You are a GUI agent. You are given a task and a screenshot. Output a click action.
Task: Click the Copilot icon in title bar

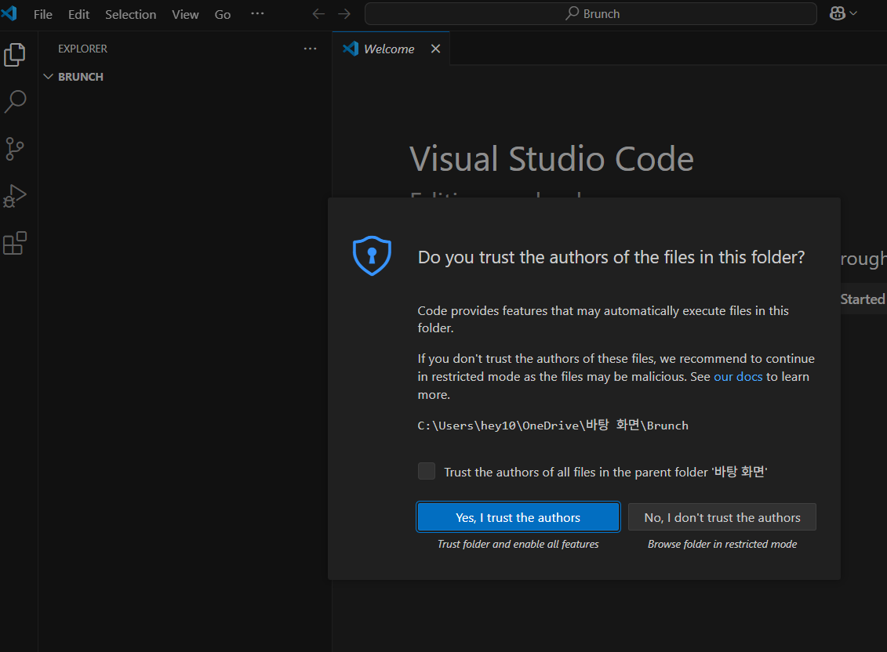click(x=837, y=13)
